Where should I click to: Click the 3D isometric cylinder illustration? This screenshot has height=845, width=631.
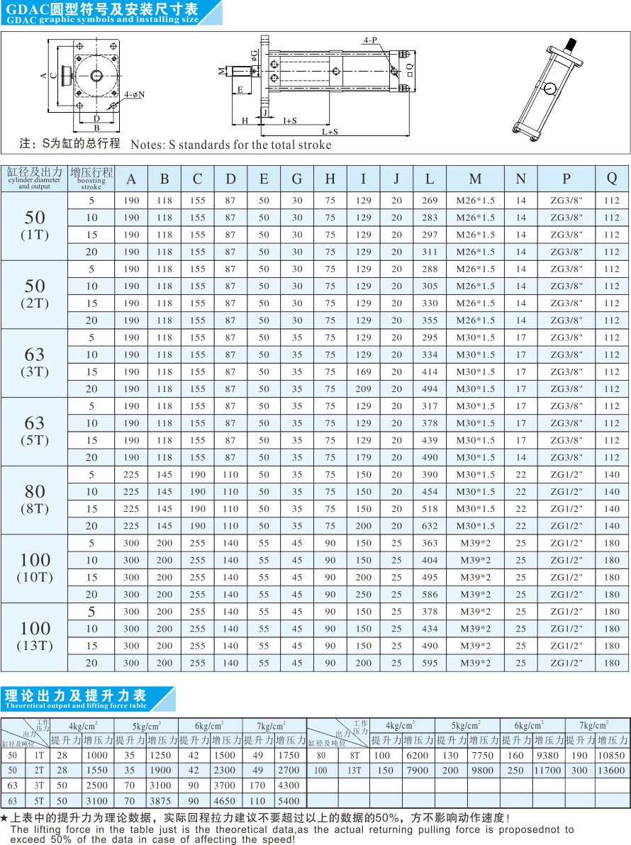pyautogui.click(x=546, y=90)
